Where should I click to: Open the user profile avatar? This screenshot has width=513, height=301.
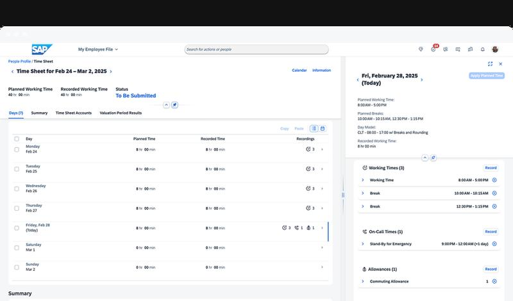click(495, 49)
